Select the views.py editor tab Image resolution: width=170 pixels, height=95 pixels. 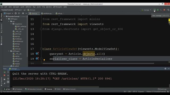[34, 13]
